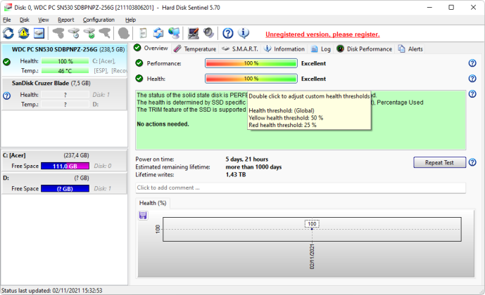Click the fourth grey disk tool icon
This screenshot has width=485, height=295.
pos(105,33)
